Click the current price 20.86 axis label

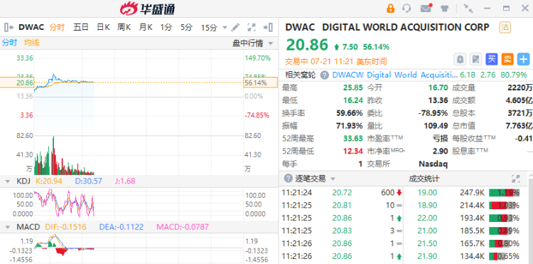click(17, 83)
